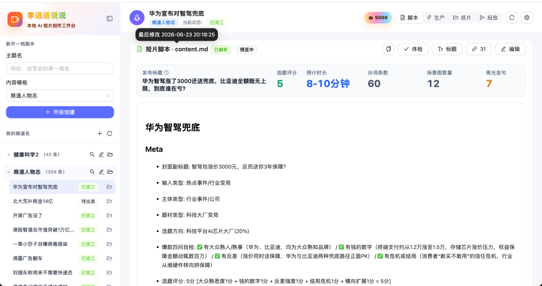Click the 选题评分 value 5
Viewport: 542px width, 286px height.
[x=280, y=84]
